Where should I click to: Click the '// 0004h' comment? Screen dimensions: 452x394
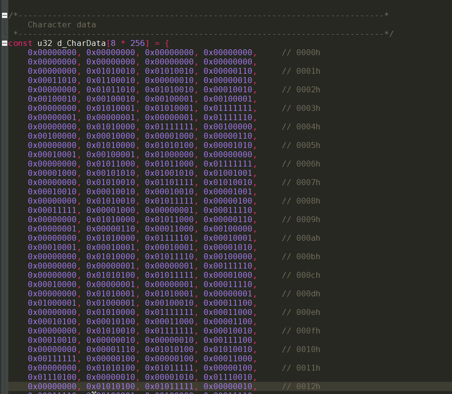301,126
